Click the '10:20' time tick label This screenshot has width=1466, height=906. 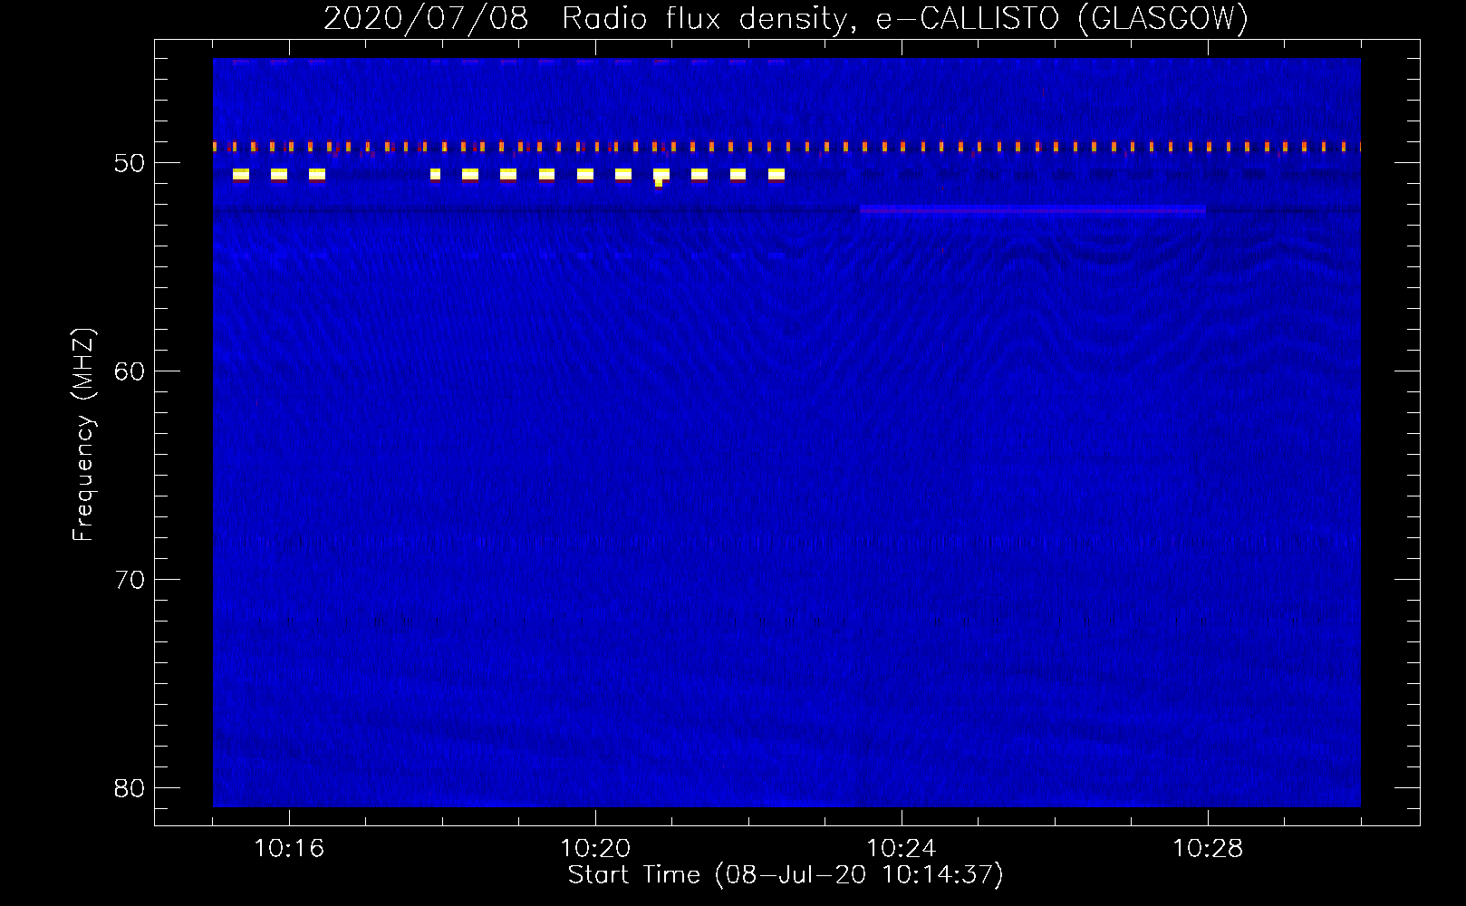point(594,848)
